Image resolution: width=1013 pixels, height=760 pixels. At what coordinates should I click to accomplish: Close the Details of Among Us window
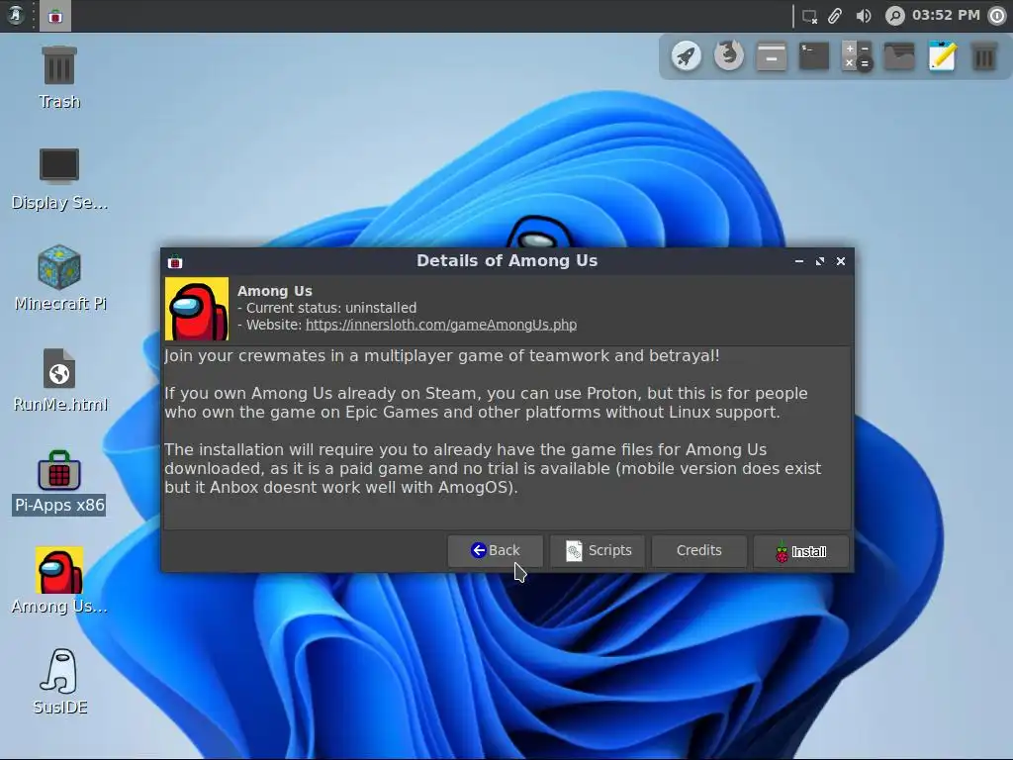[841, 261]
